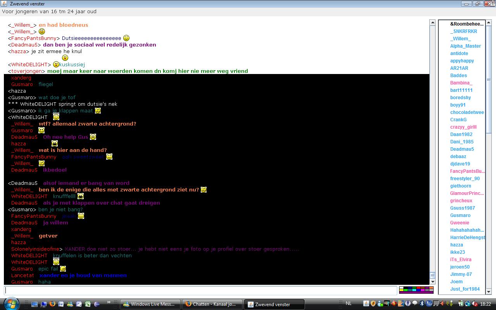The height and width of the screenshot is (310, 496).
Task: Select user djdave19 in the list
Action: (460, 164)
